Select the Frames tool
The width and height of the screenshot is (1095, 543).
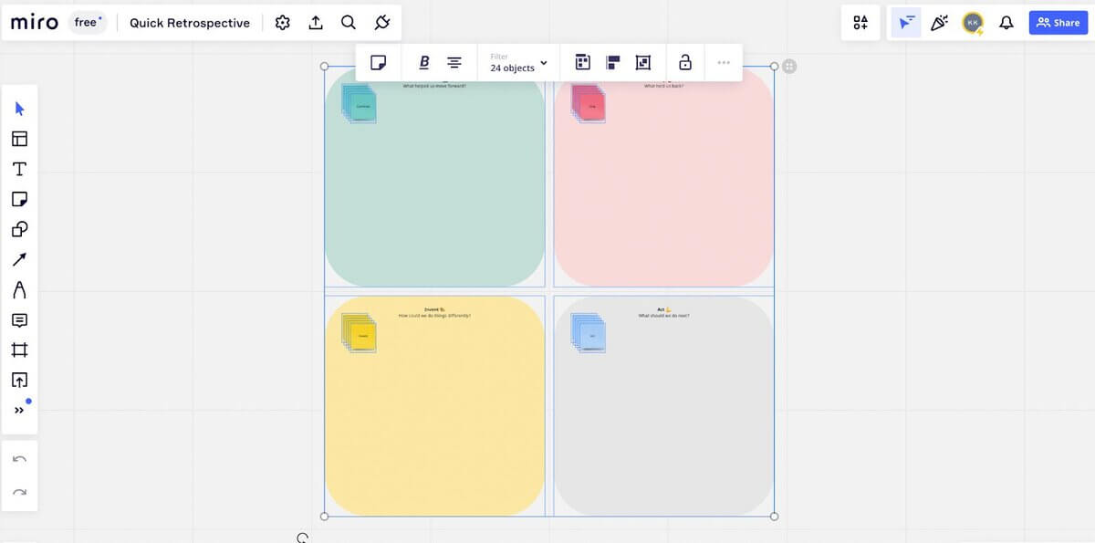(20, 350)
